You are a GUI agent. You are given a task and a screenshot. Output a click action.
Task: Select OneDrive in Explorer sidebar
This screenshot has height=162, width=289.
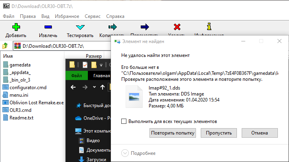point(93,118)
